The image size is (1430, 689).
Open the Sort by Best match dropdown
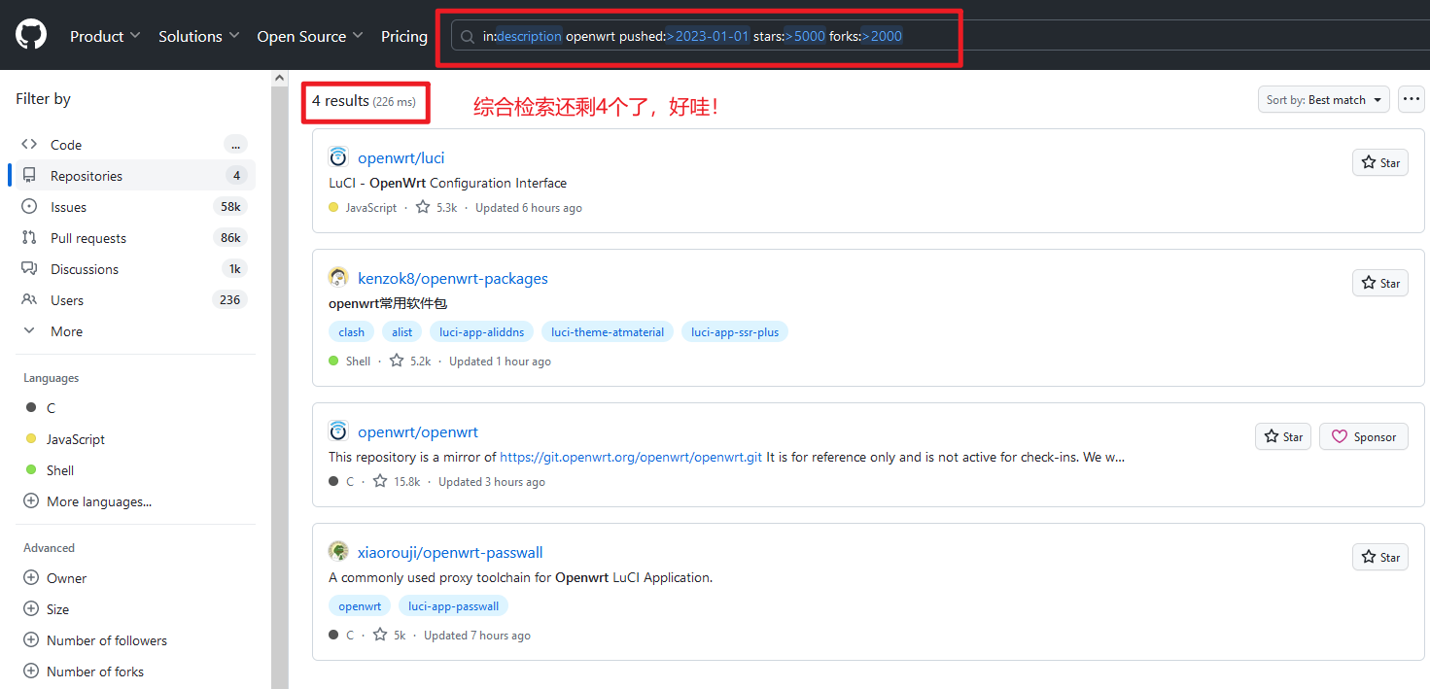(1323, 99)
